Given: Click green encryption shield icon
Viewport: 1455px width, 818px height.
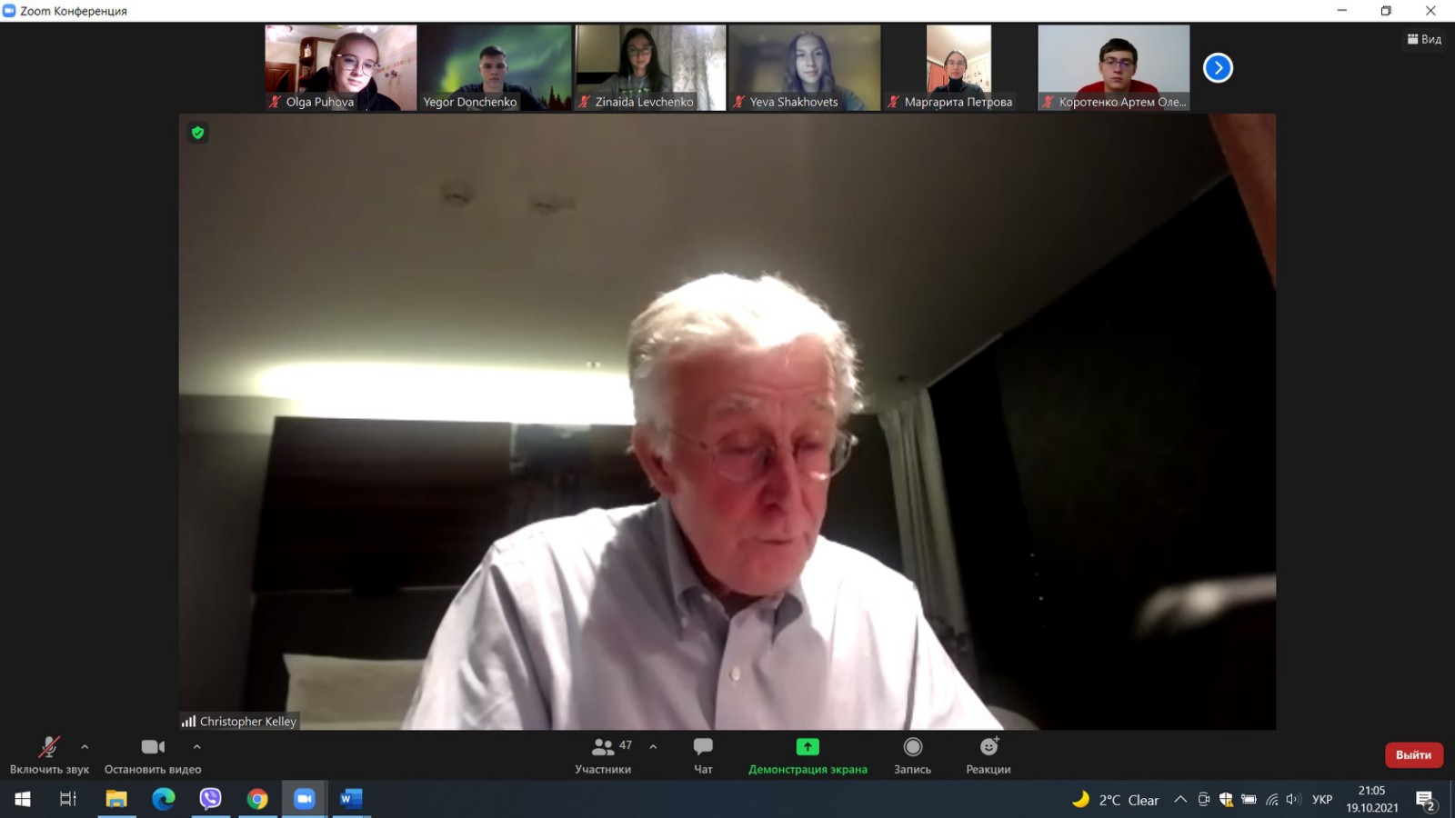Looking at the screenshot, I should pyautogui.click(x=197, y=133).
